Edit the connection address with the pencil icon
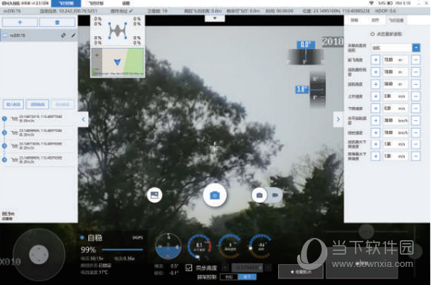This screenshot has height=285, width=431. click(131, 11)
